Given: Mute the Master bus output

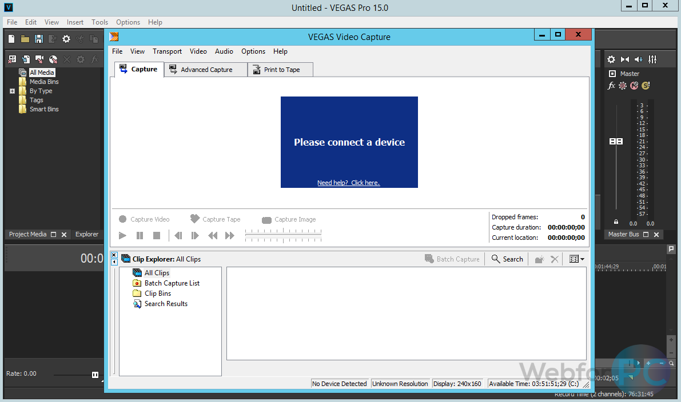Looking at the screenshot, I should point(634,85).
